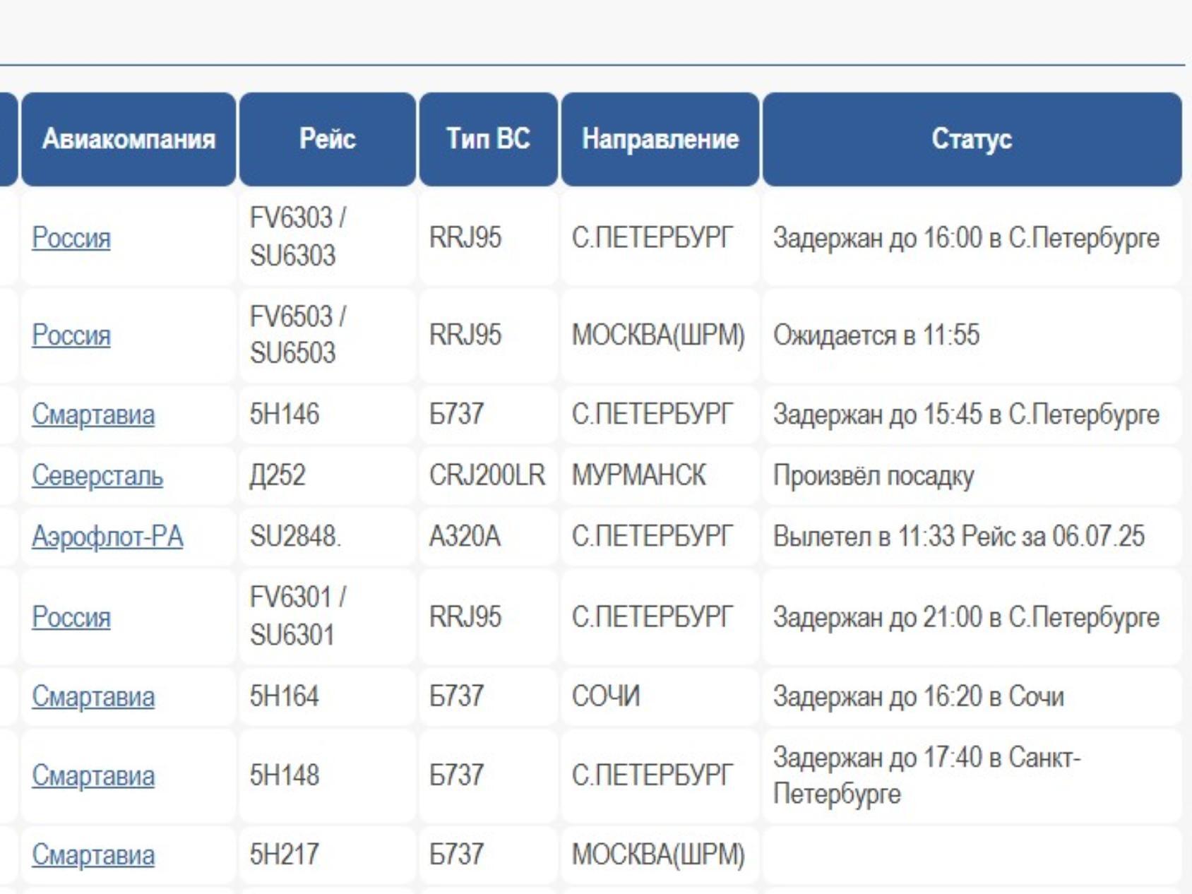Click the Тип ВС column header

(488, 139)
